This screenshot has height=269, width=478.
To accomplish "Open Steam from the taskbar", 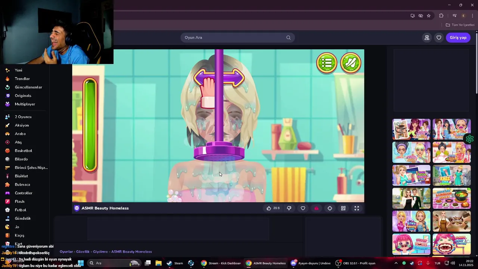I will [175, 263].
